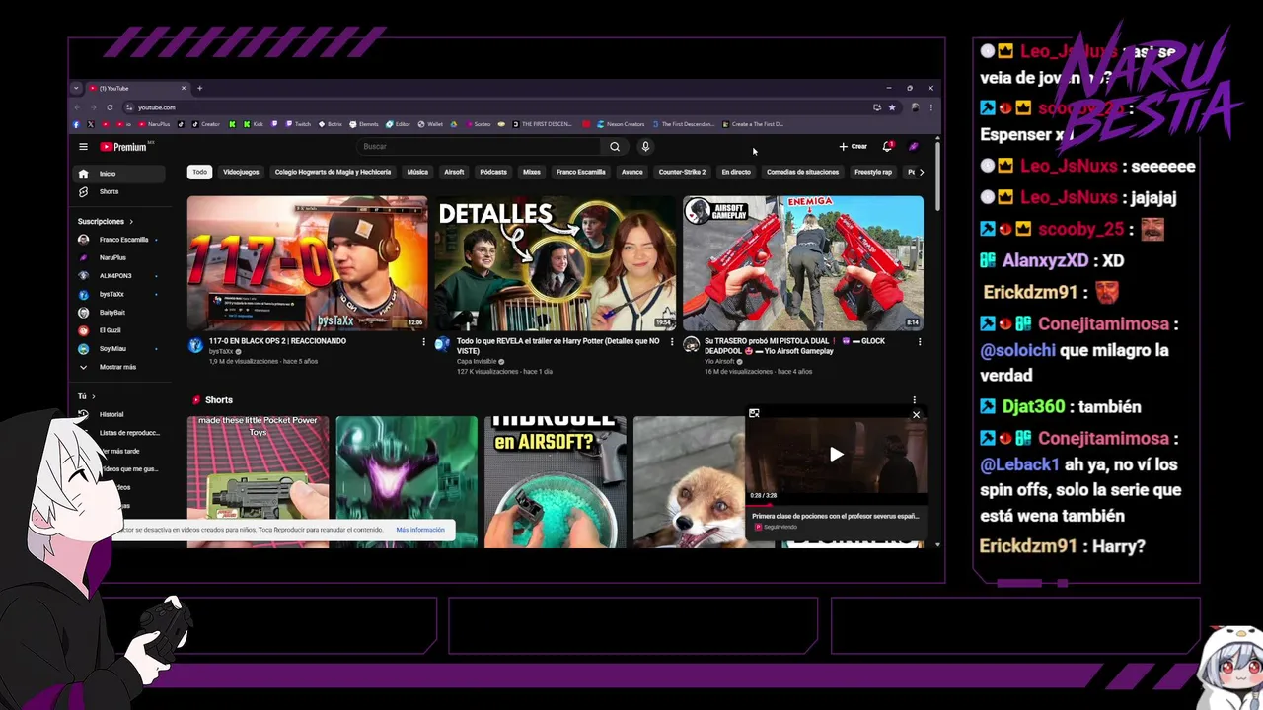Expand the Tú section chevron
Screen dimensions: 1263x710
[x=93, y=396]
